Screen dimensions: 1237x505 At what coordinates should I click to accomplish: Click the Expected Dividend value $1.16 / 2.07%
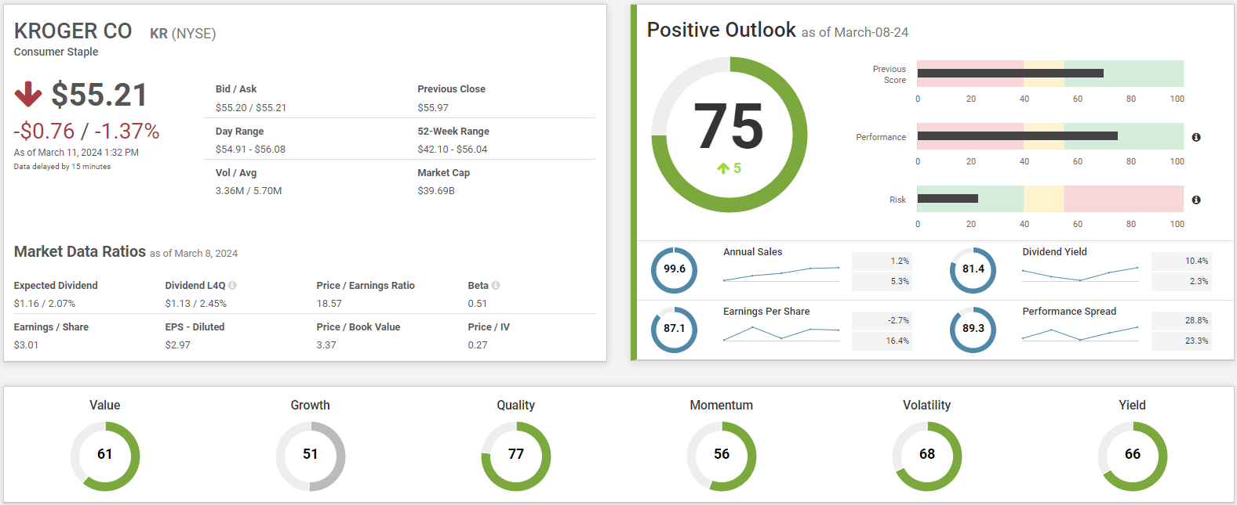click(45, 304)
